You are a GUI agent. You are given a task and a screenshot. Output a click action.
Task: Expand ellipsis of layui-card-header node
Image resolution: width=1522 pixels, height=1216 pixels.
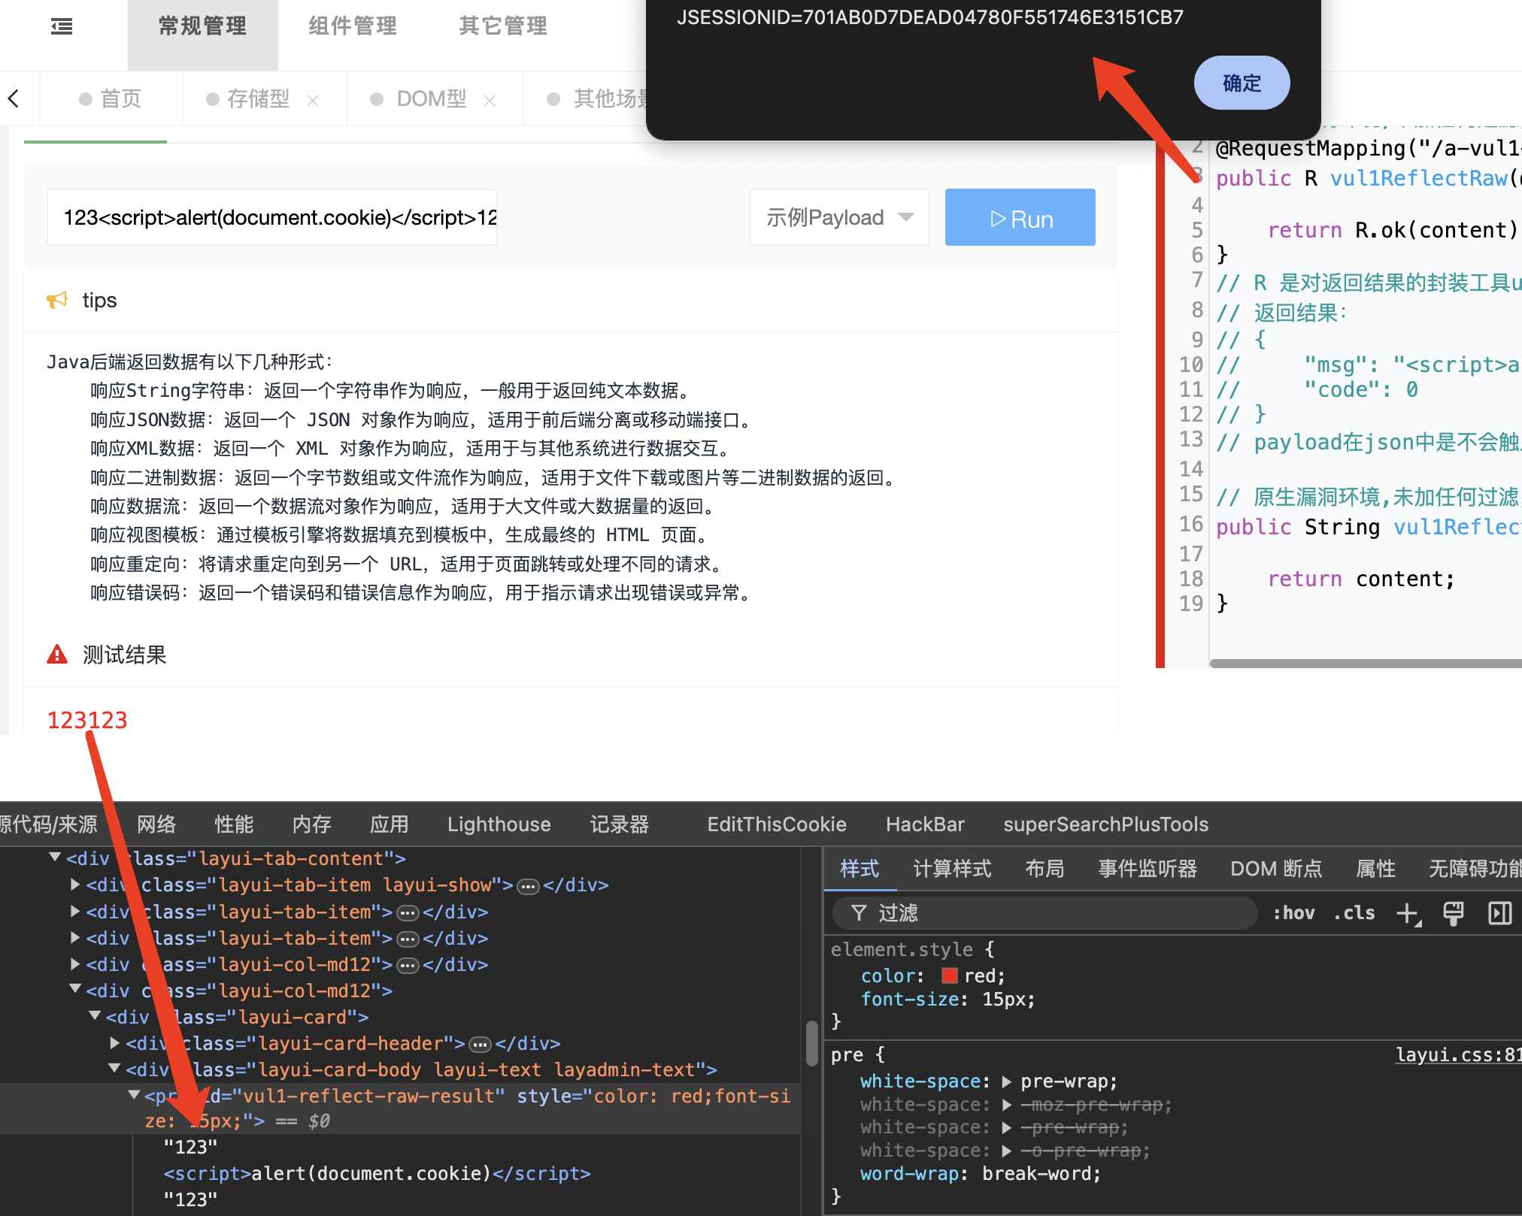tap(480, 1045)
